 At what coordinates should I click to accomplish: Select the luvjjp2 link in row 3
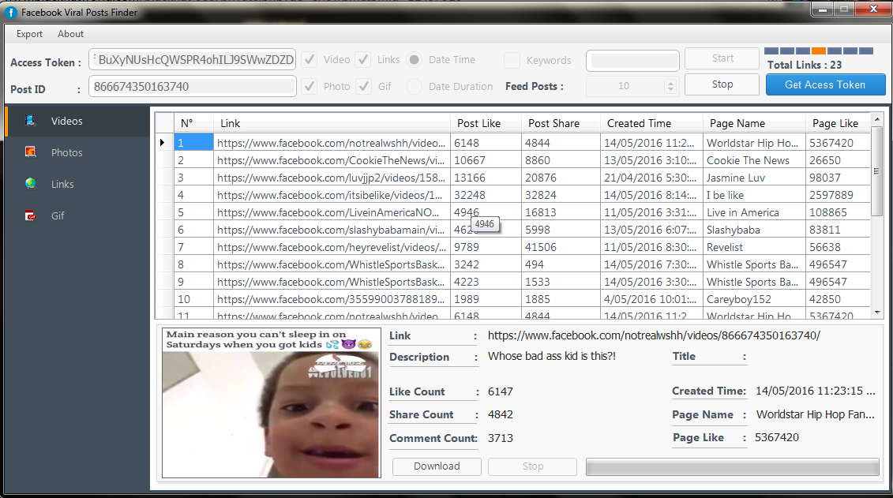tap(331, 178)
